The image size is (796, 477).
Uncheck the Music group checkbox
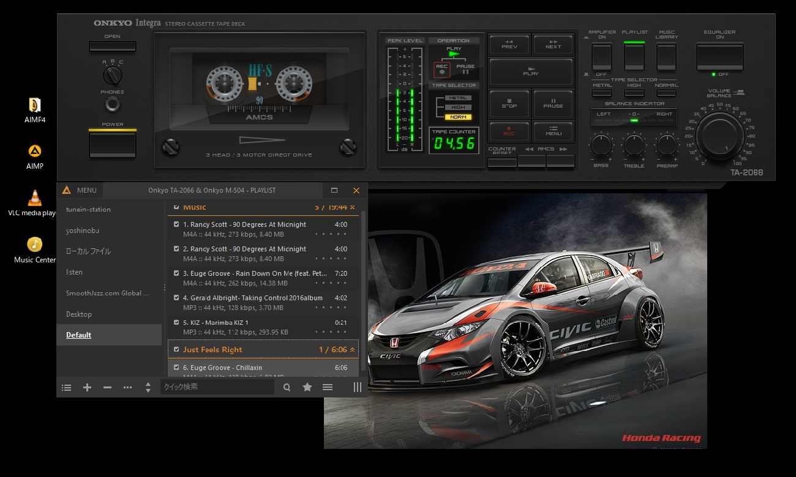click(x=176, y=207)
